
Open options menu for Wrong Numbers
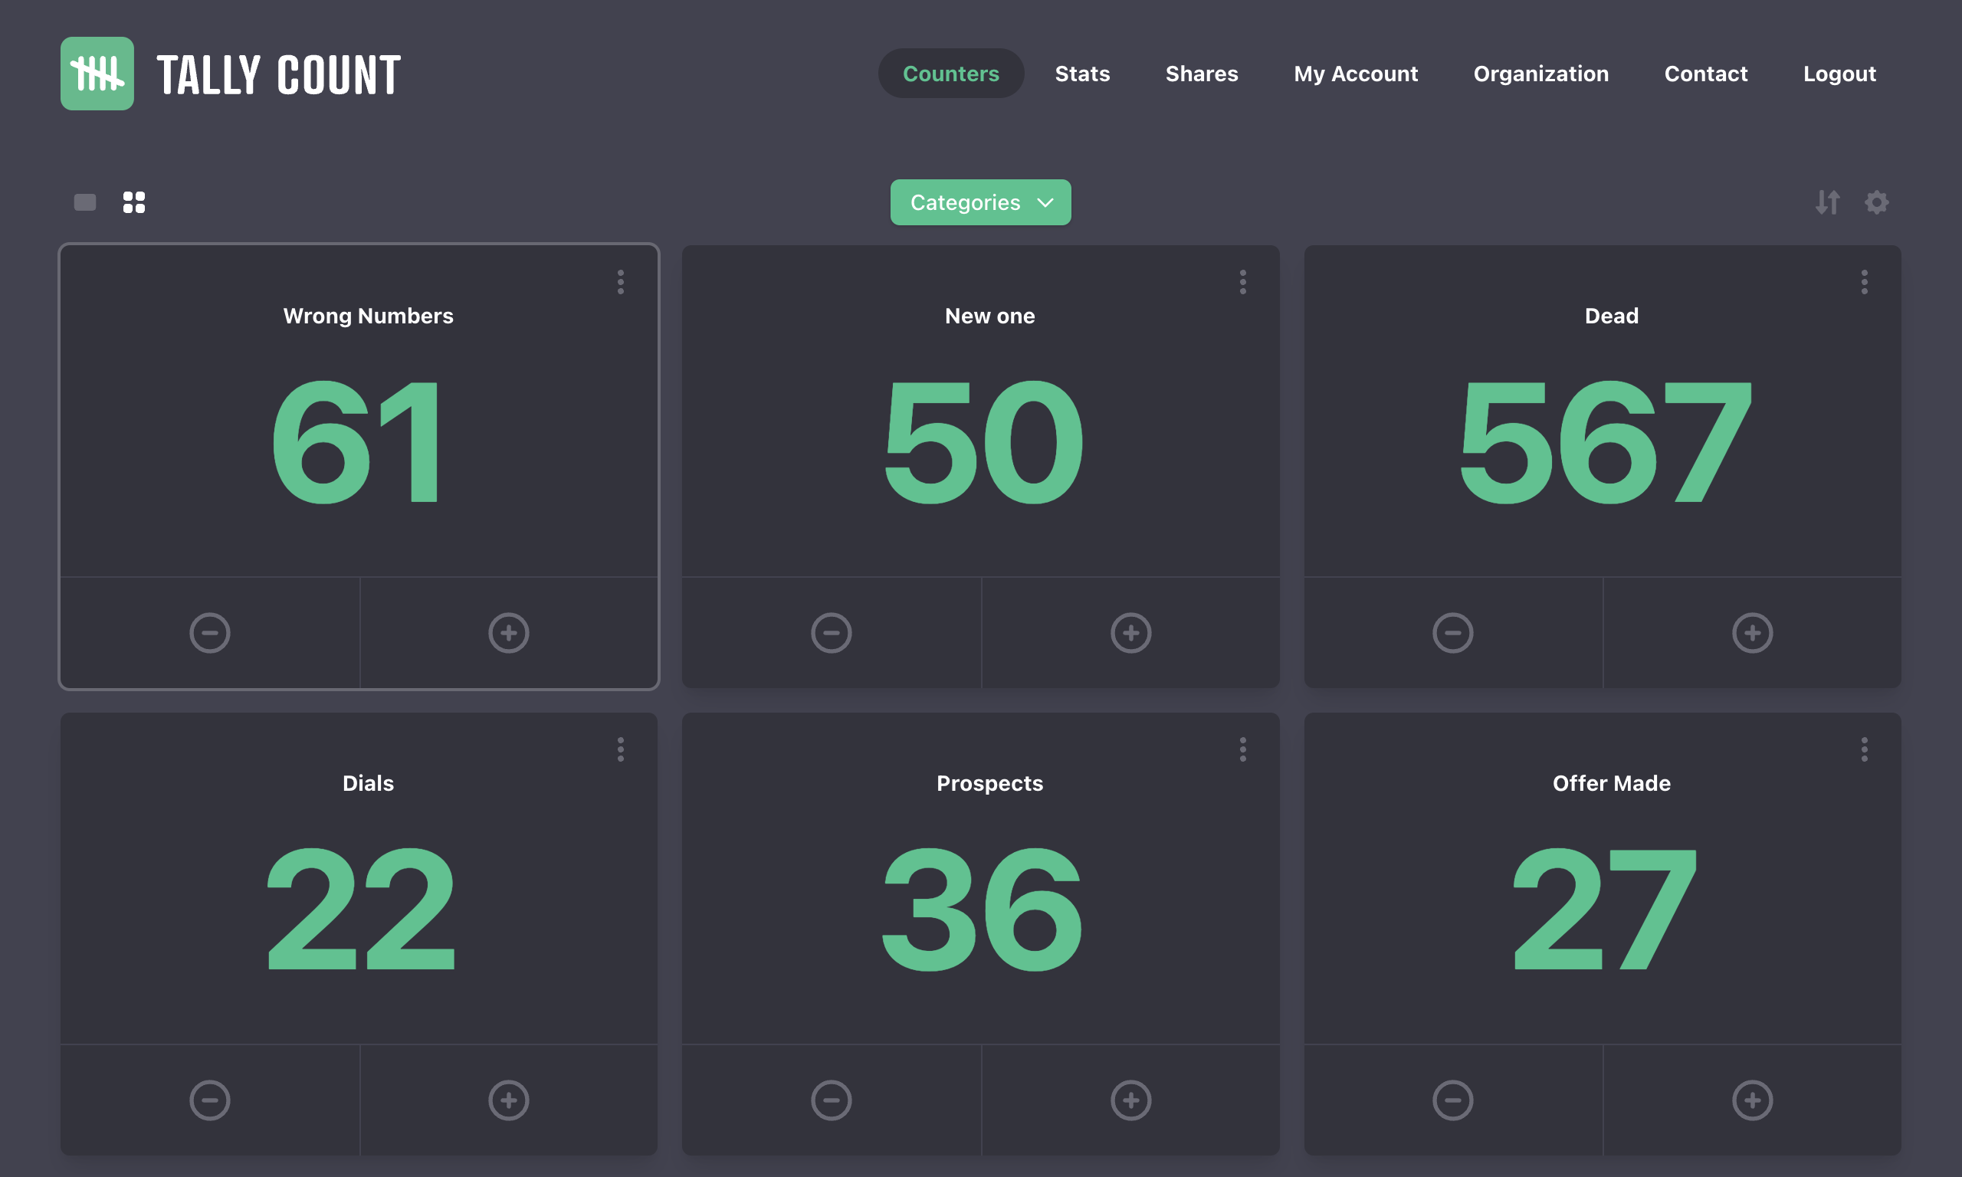[620, 281]
